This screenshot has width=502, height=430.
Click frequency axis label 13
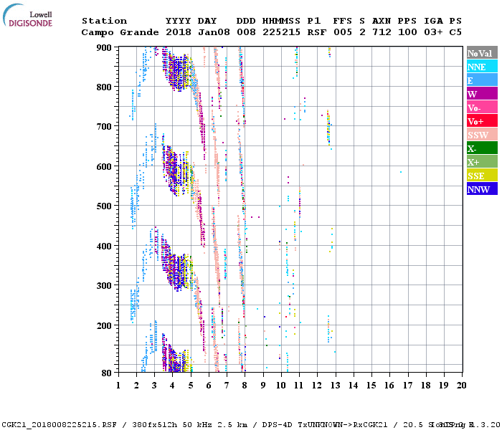pyautogui.click(x=335, y=386)
